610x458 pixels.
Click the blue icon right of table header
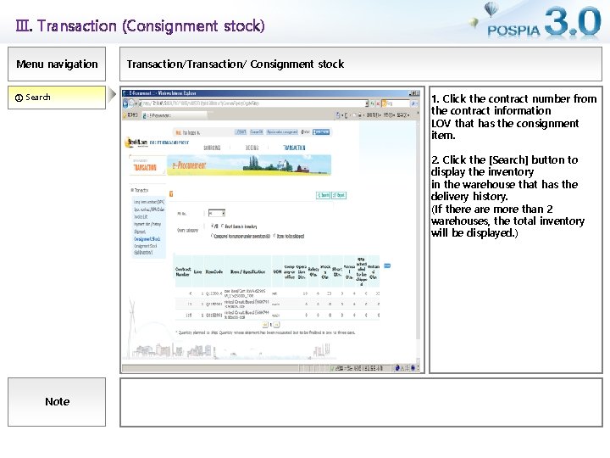coord(387,265)
